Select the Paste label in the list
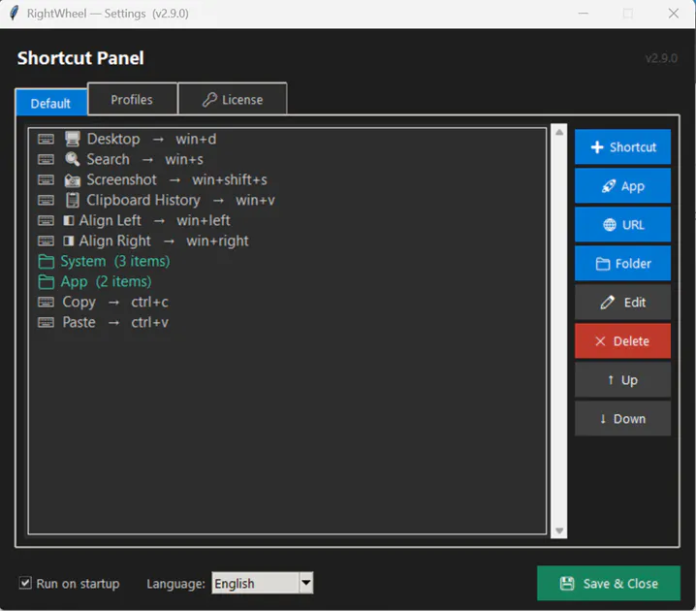 tap(79, 323)
